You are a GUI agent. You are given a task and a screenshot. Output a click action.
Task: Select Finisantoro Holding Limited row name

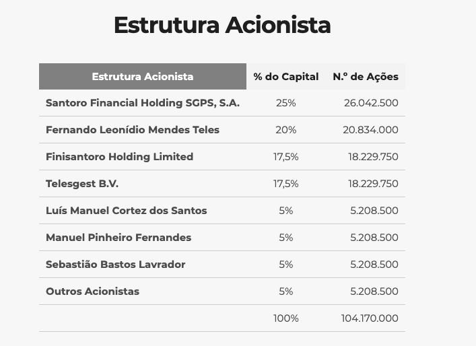(x=120, y=157)
